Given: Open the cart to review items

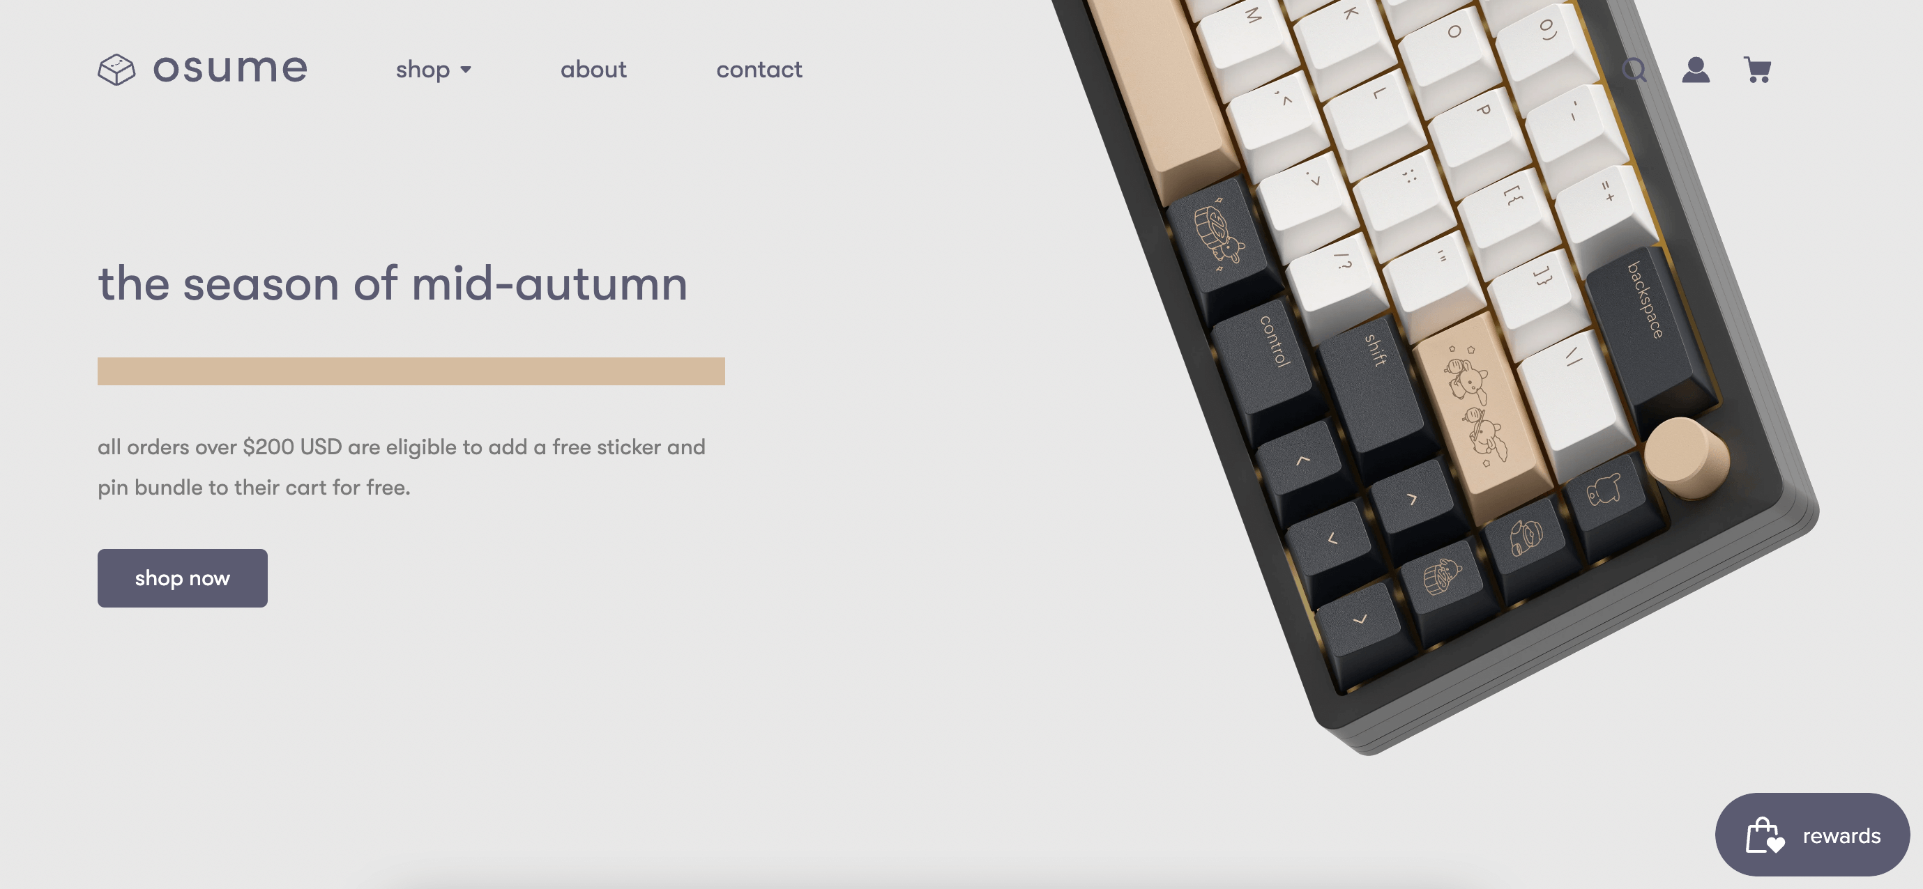Looking at the screenshot, I should pyautogui.click(x=1755, y=69).
